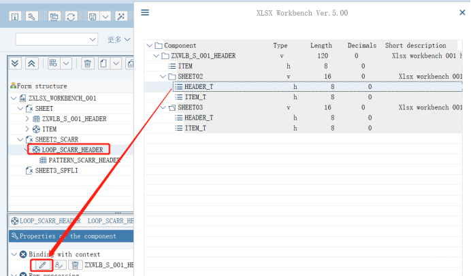Open dropdown beside new page icon
Viewport: 471px width, 276px height.
(x=116, y=63)
